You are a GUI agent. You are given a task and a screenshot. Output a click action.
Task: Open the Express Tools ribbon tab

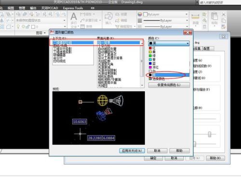[x=73, y=8]
